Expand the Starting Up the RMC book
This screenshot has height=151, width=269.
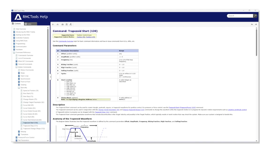tap(14, 35)
